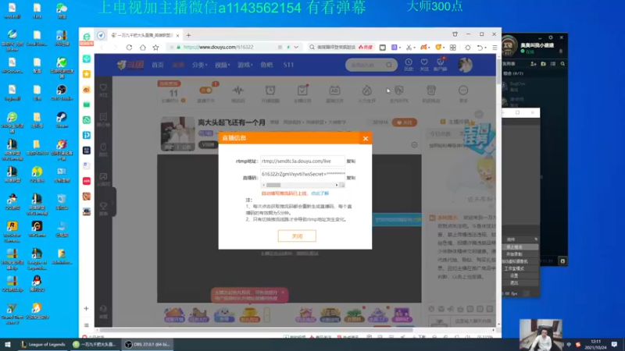Bookmark the page with the star icon

[x=155, y=48]
